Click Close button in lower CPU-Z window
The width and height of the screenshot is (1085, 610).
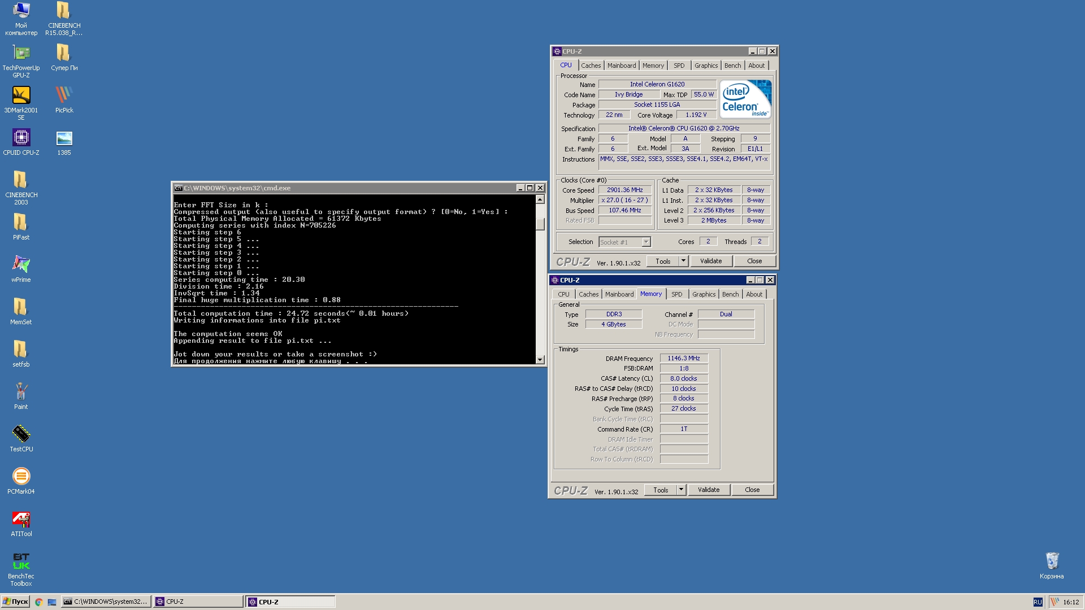click(x=752, y=490)
